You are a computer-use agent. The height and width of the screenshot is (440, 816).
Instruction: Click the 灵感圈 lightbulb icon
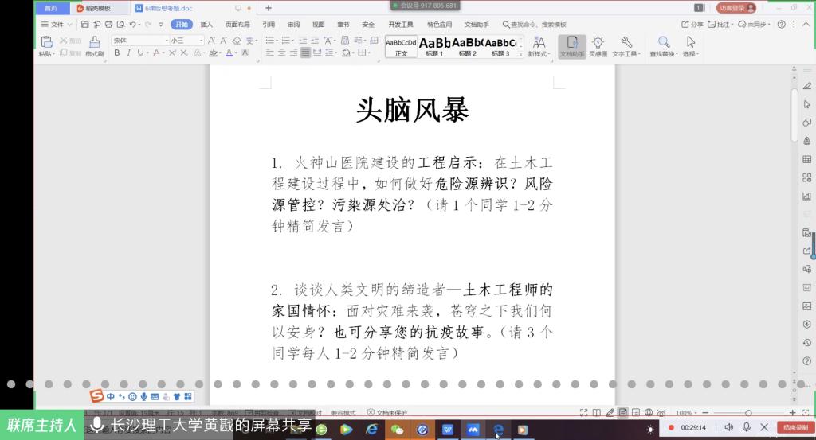pyautogui.click(x=598, y=46)
